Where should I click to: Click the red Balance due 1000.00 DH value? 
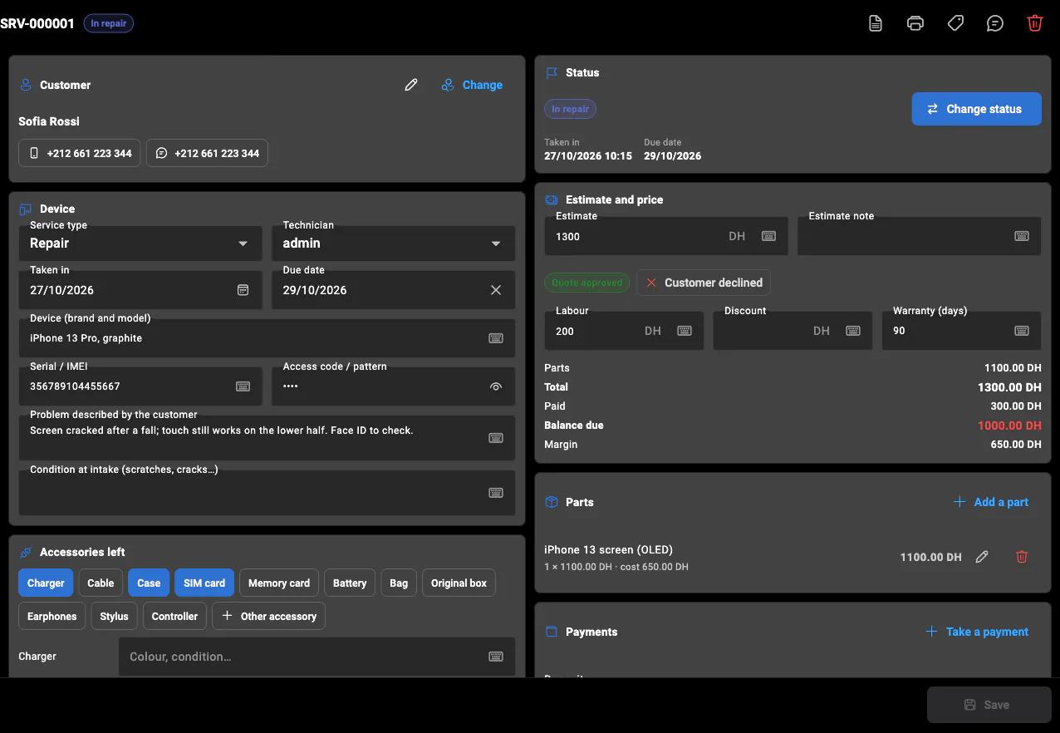[x=1009, y=426]
